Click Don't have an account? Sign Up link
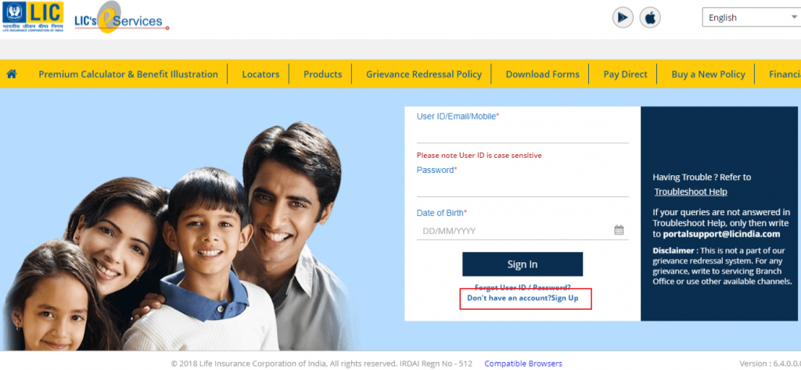 coord(523,297)
